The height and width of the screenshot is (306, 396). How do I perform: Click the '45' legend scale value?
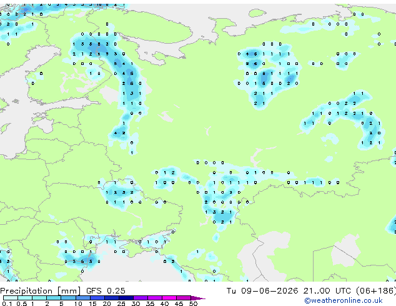pyautogui.click(x=179, y=304)
